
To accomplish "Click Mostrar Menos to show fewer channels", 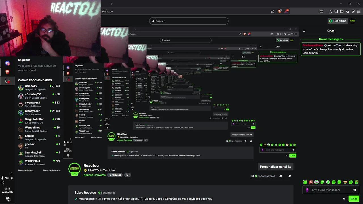I will pos(51,171).
